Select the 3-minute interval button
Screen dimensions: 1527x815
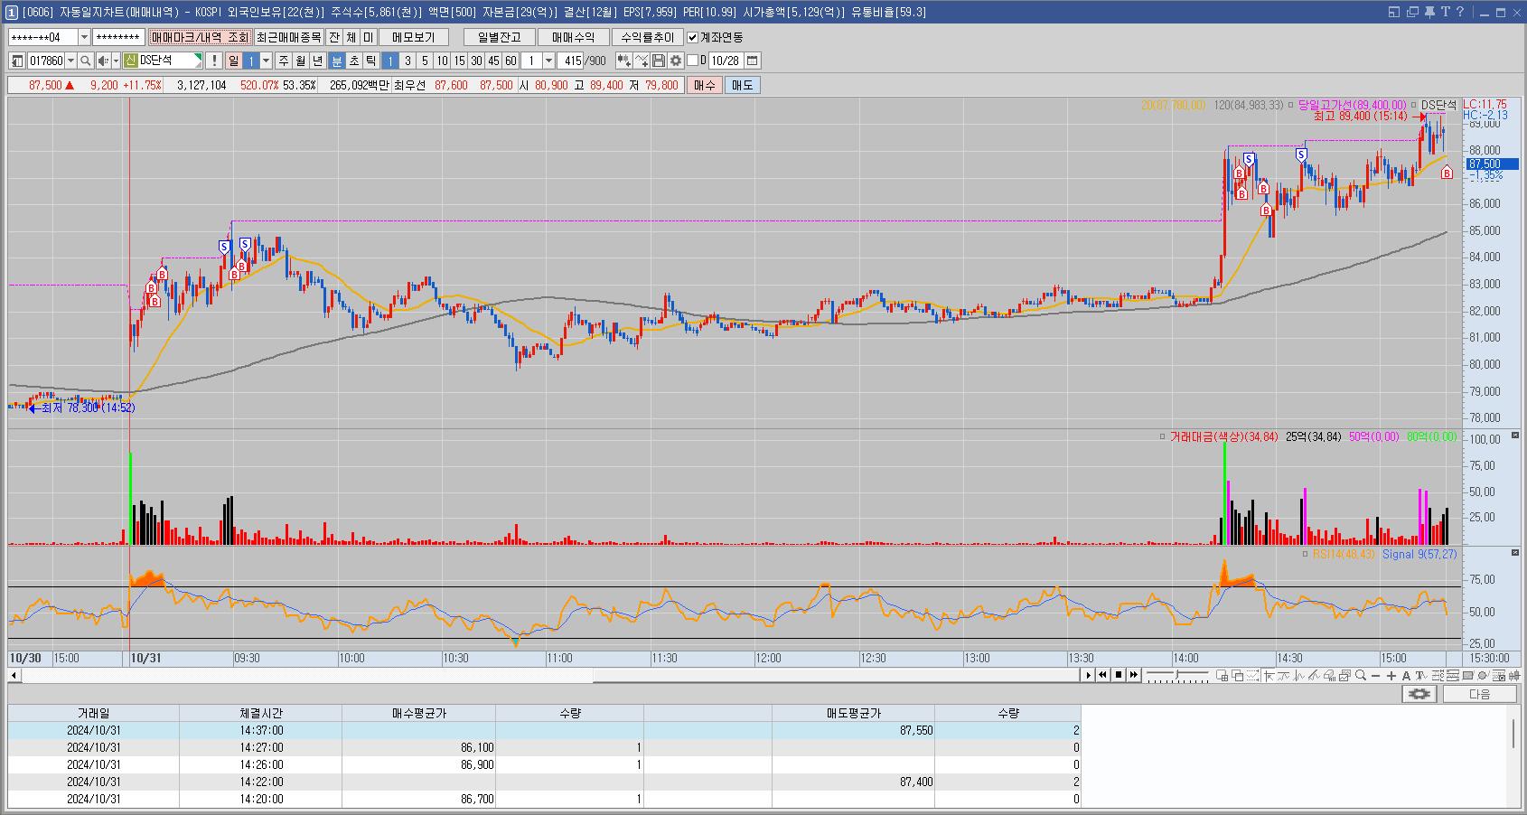coord(408,61)
